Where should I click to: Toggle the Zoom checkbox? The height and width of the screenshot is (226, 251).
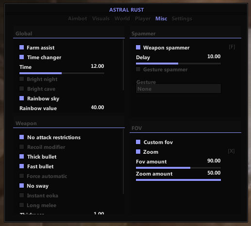pos(138,152)
